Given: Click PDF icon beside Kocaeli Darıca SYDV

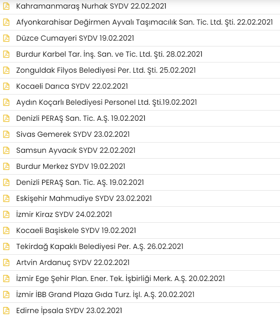Looking at the screenshot, I should (x=6, y=86).
